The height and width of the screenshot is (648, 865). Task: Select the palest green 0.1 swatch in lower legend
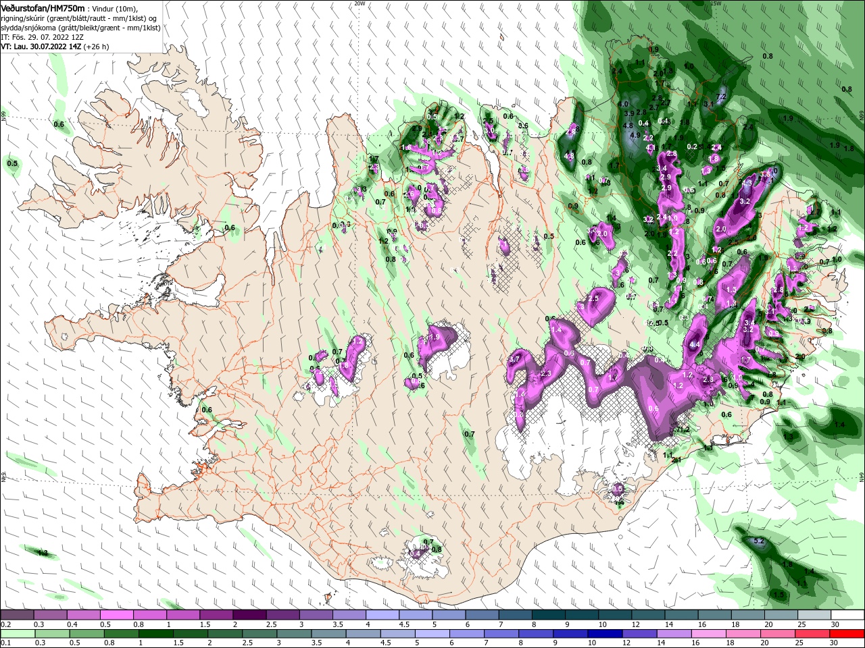[x=18, y=634]
